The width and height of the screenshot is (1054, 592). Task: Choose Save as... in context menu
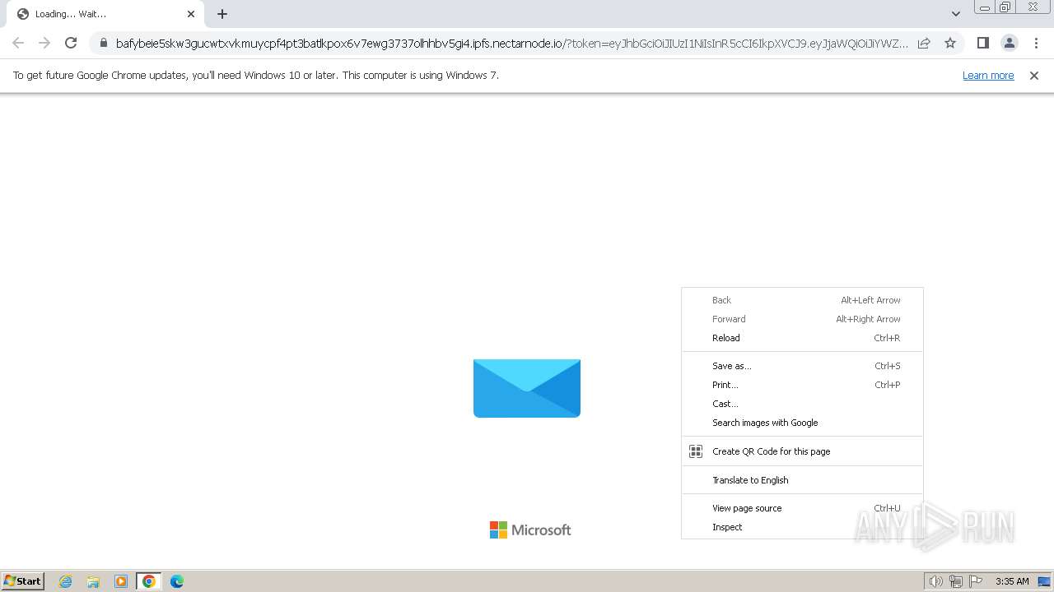pos(802,366)
